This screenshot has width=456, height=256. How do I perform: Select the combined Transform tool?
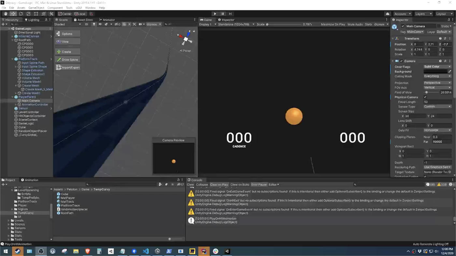click(43, 14)
